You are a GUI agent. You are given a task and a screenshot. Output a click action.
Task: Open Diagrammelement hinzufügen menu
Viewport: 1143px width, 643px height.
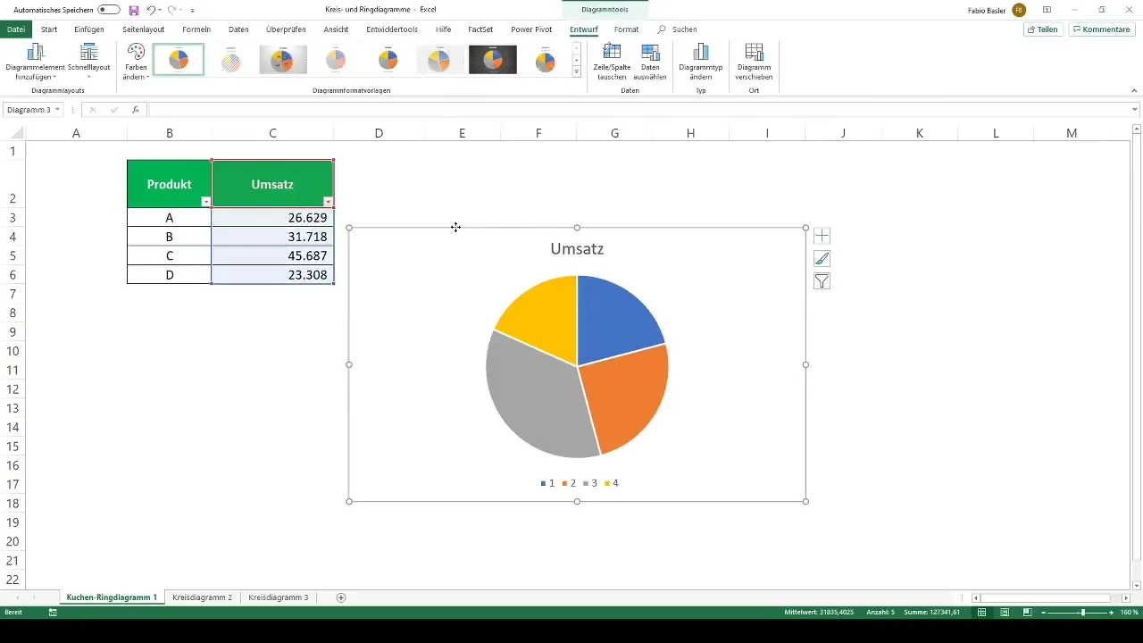coord(36,62)
